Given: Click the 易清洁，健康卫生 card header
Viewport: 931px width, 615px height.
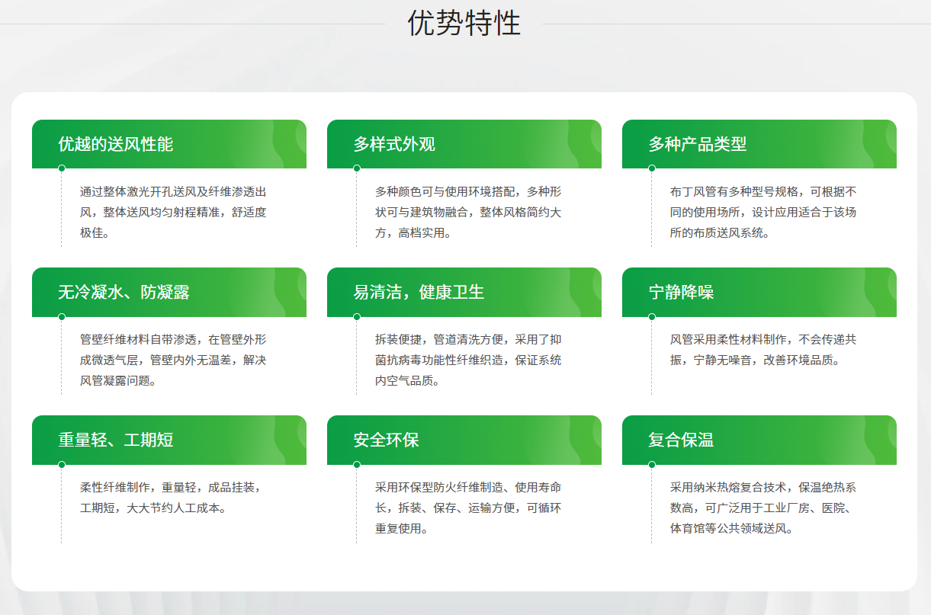Looking at the screenshot, I should pos(464,292).
